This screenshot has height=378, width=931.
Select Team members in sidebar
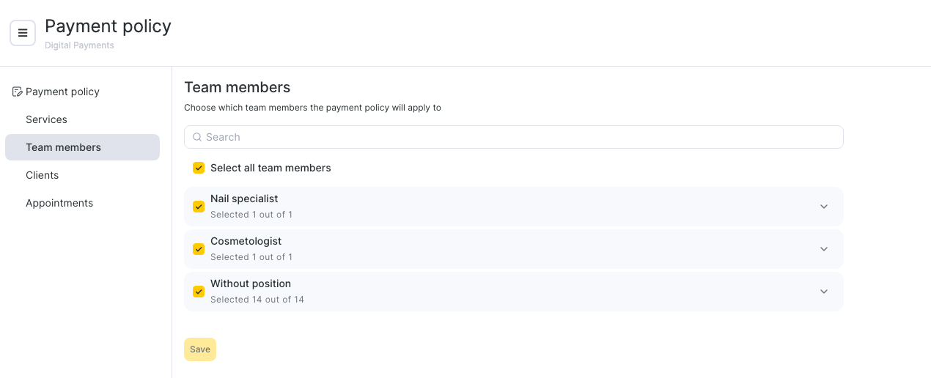tap(82, 147)
